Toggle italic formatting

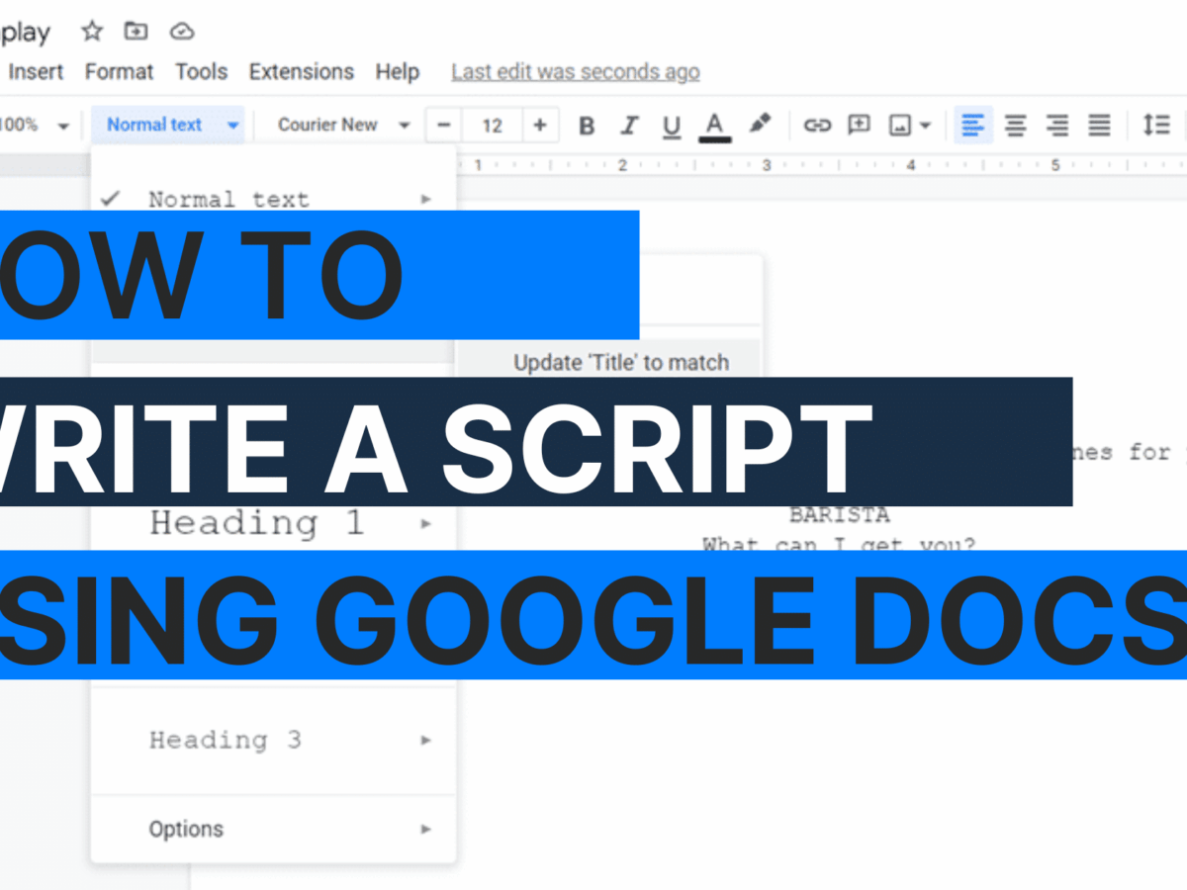tap(629, 126)
